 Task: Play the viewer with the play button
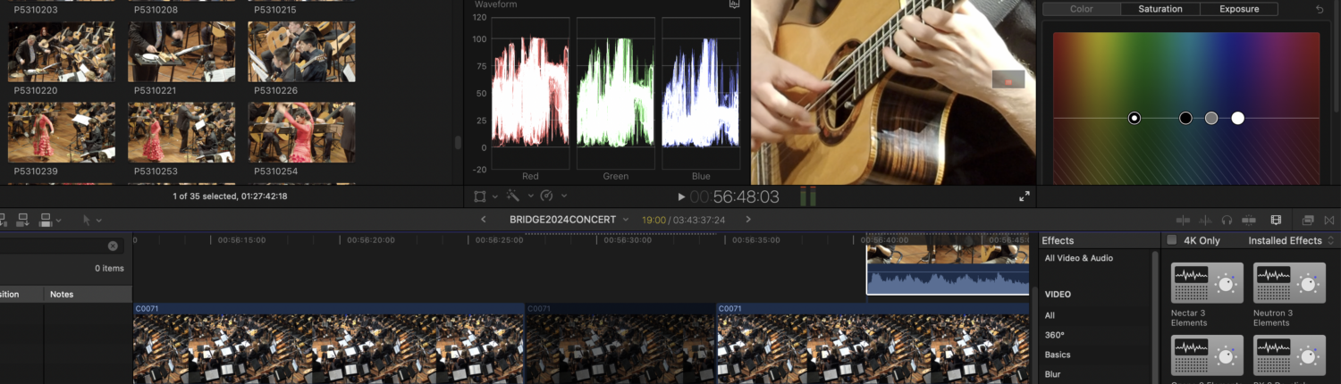coord(681,196)
